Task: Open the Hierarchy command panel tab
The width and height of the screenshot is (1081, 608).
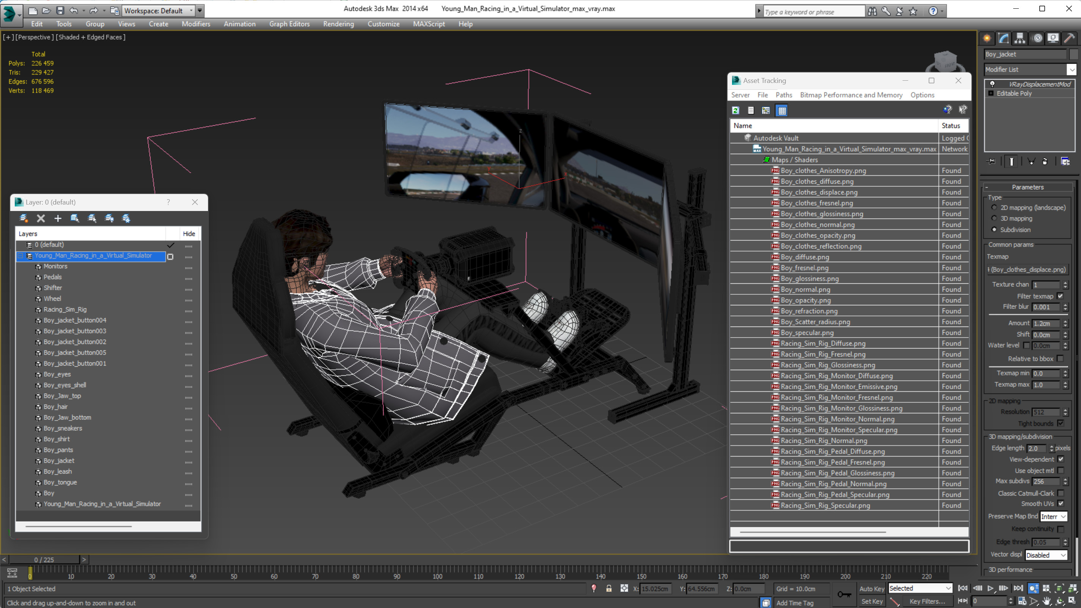Action: click(x=1020, y=38)
